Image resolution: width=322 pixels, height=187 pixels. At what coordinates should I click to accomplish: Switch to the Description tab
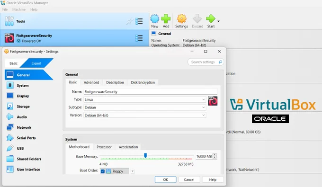point(115,82)
